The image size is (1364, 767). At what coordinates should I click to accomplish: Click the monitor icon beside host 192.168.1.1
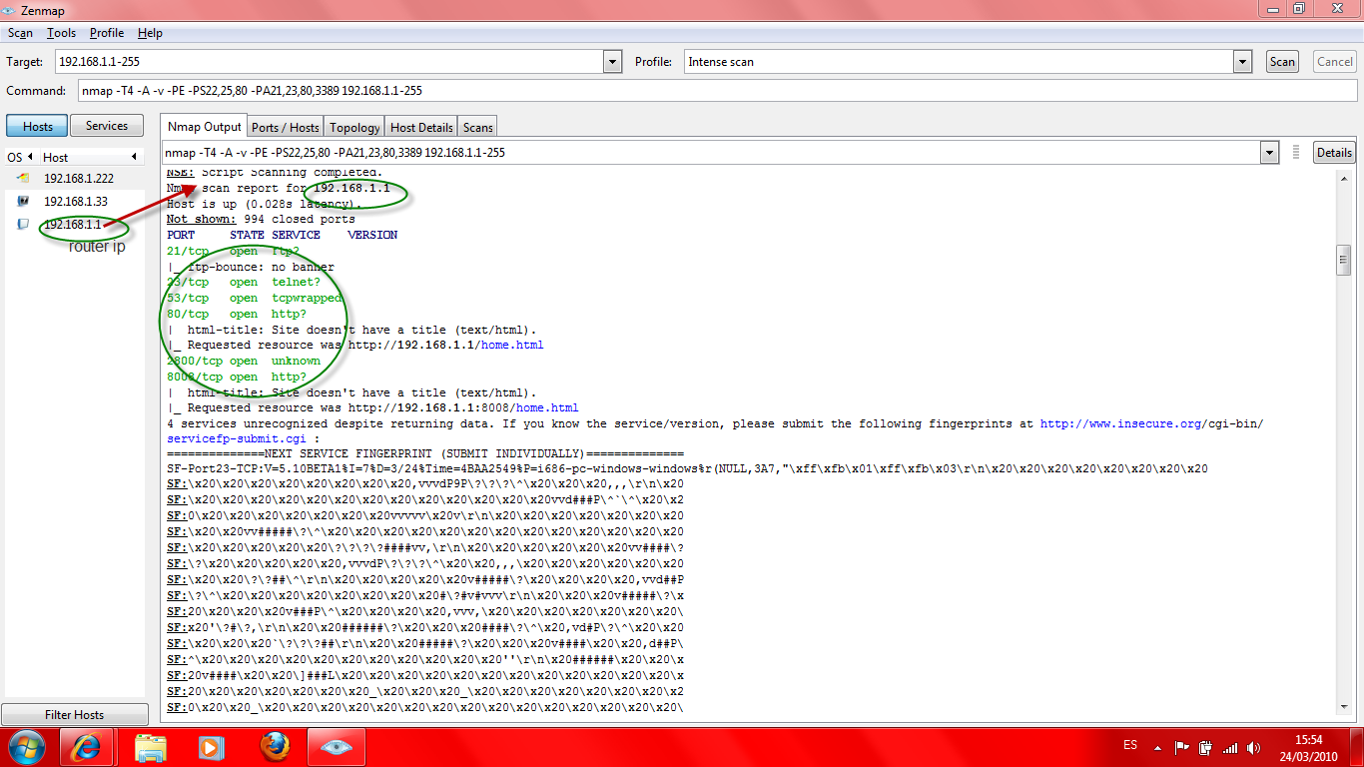click(23, 225)
